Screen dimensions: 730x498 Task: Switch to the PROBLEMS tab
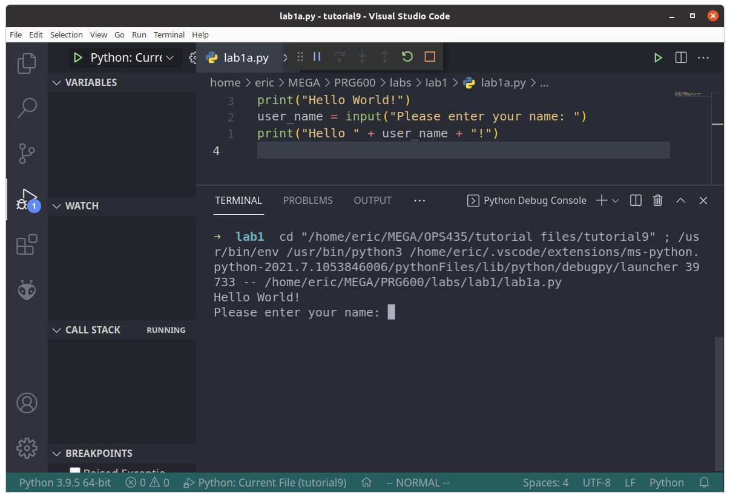(x=307, y=200)
